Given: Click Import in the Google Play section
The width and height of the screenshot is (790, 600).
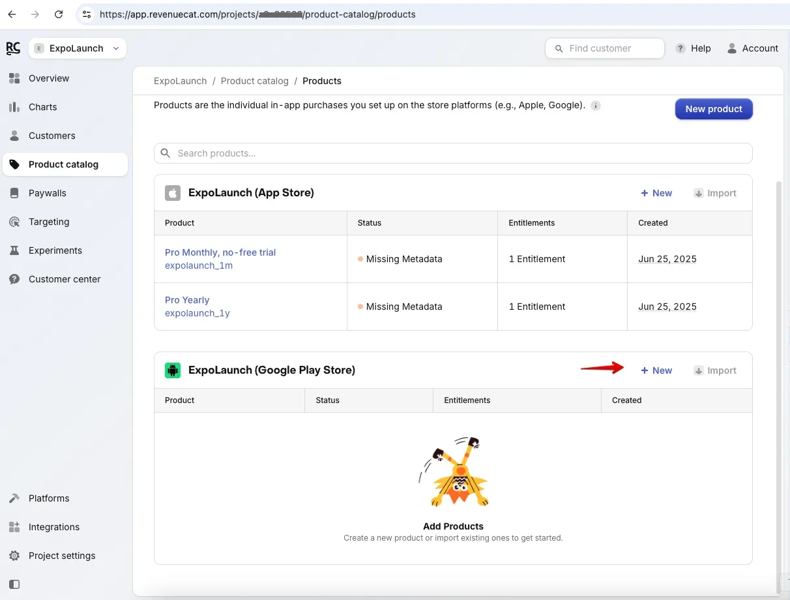Looking at the screenshot, I should click(x=715, y=370).
